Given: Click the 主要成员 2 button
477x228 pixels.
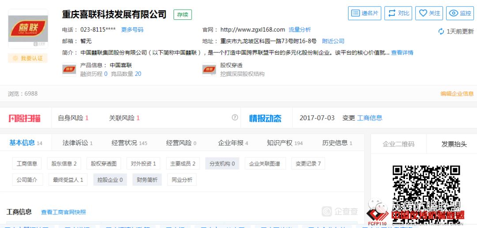Looking at the screenshot, I should tap(183, 164).
